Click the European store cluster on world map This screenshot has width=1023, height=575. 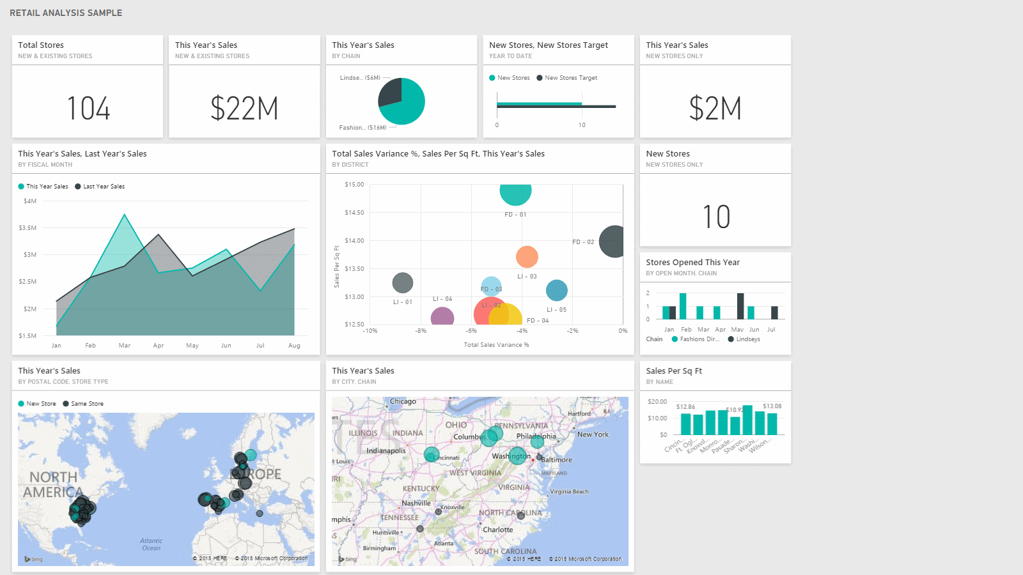(x=241, y=473)
